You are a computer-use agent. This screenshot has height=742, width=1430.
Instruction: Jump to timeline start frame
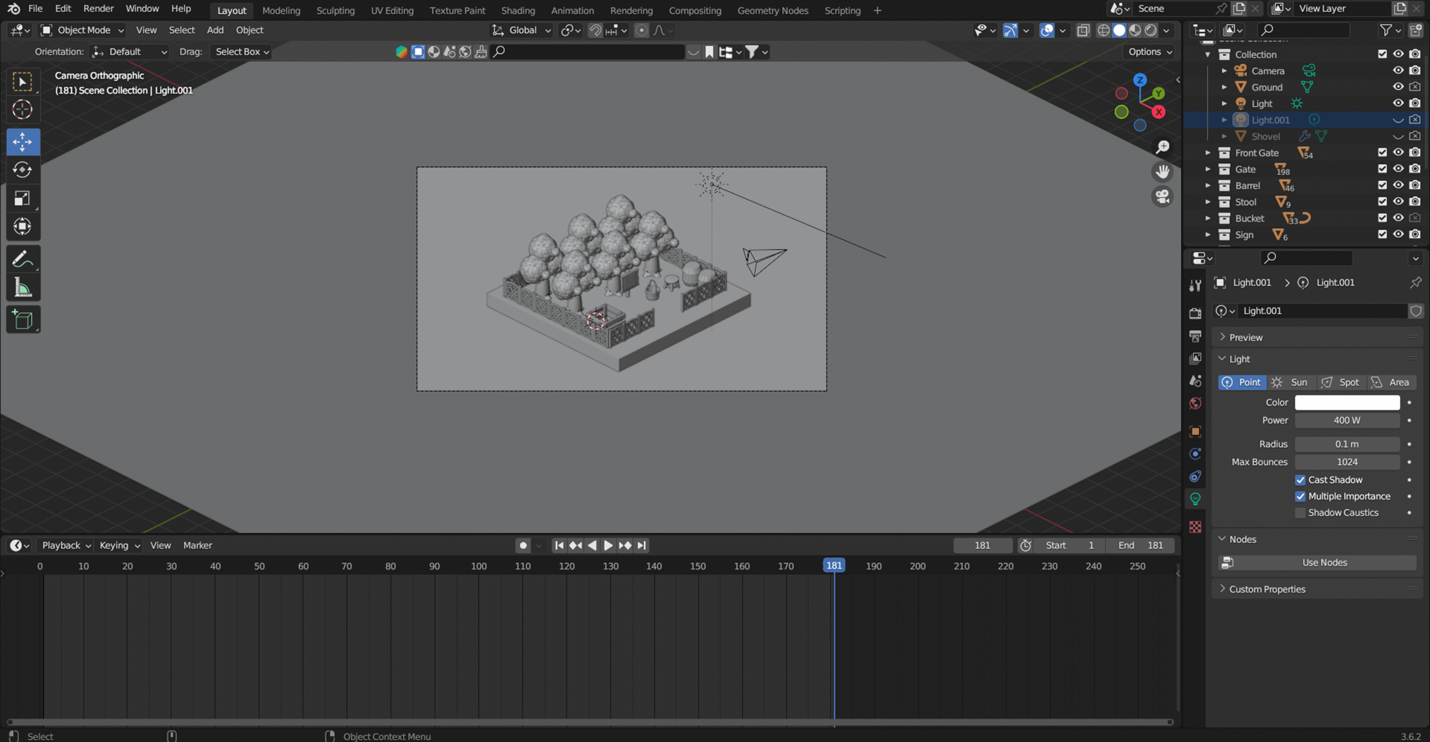tap(559, 545)
